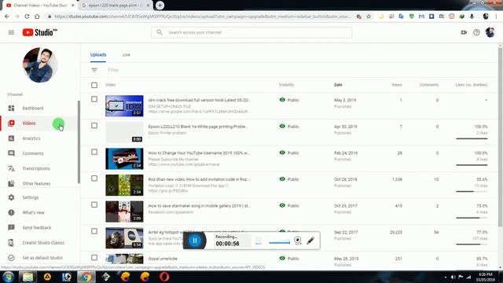Click the YouTube Studio logo
This screenshot has width=503, height=283.
[40, 32]
